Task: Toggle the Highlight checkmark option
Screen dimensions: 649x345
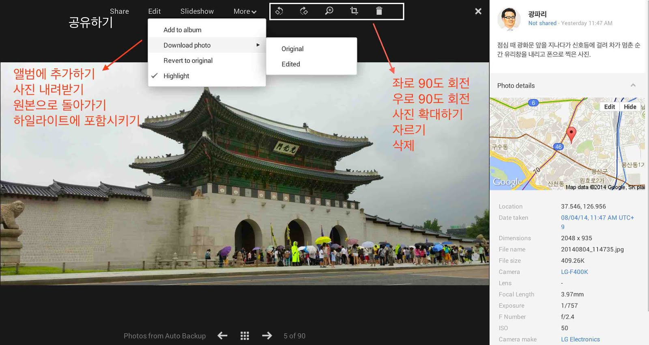Action: click(x=176, y=76)
